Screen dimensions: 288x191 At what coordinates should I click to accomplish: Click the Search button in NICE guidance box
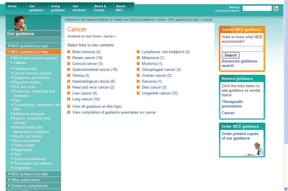click(231, 55)
